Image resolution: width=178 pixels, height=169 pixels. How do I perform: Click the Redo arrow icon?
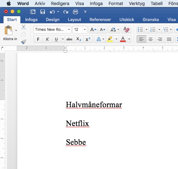[x=66, y=12]
